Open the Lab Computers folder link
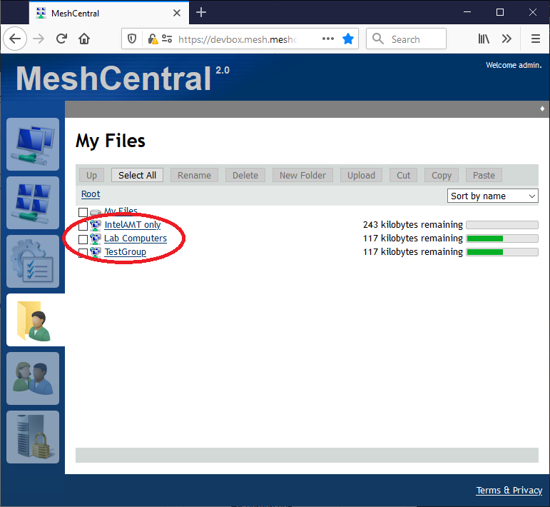Image resolution: width=550 pixels, height=507 pixels. point(136,239)
